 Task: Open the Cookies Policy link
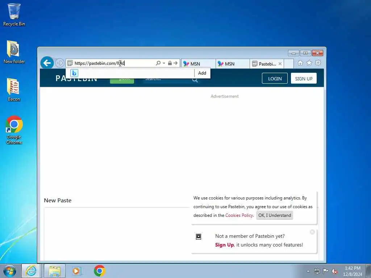tap(239, 215)
